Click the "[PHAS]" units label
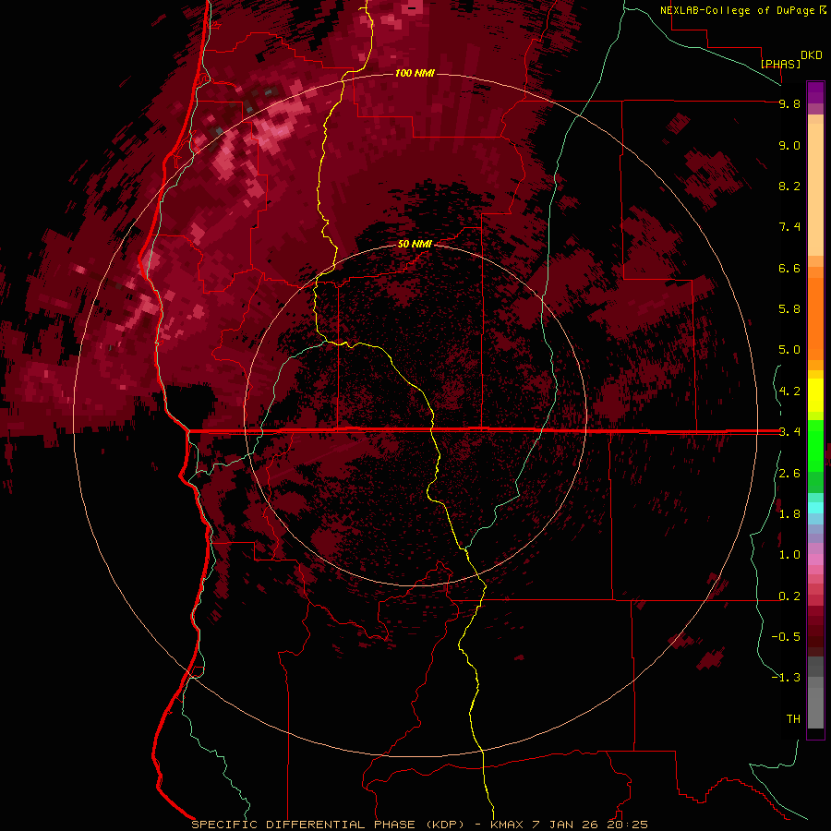831x831 pixels. tap(780, 64)
